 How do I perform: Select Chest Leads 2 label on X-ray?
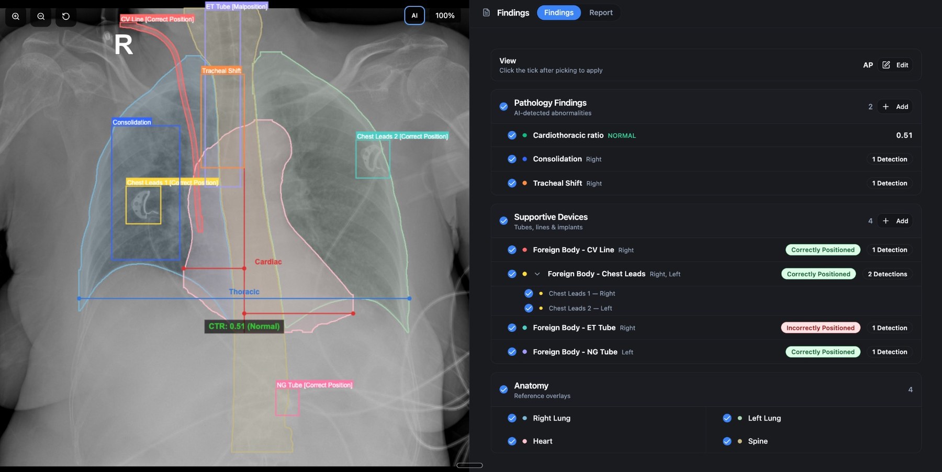[402, 136]
